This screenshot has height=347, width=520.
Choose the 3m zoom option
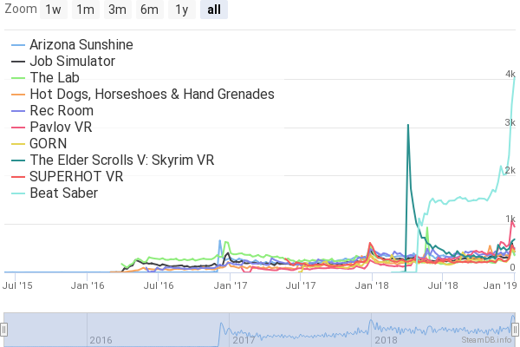point(117,10)
